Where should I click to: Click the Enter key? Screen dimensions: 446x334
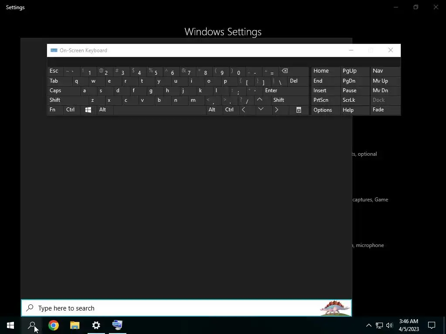point(286,91)
